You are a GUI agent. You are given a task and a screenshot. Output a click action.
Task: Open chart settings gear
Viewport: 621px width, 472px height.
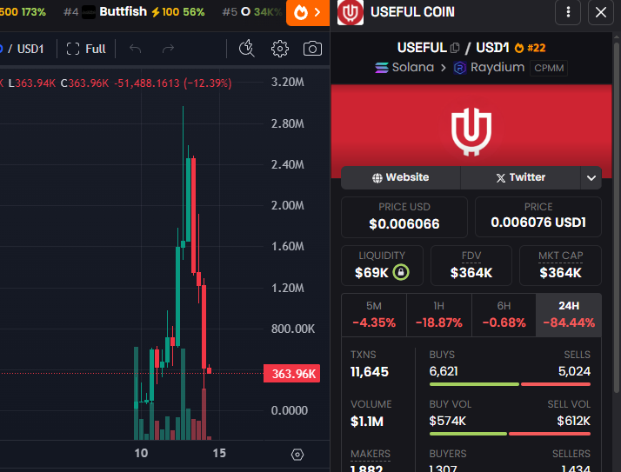click(279, 49)
